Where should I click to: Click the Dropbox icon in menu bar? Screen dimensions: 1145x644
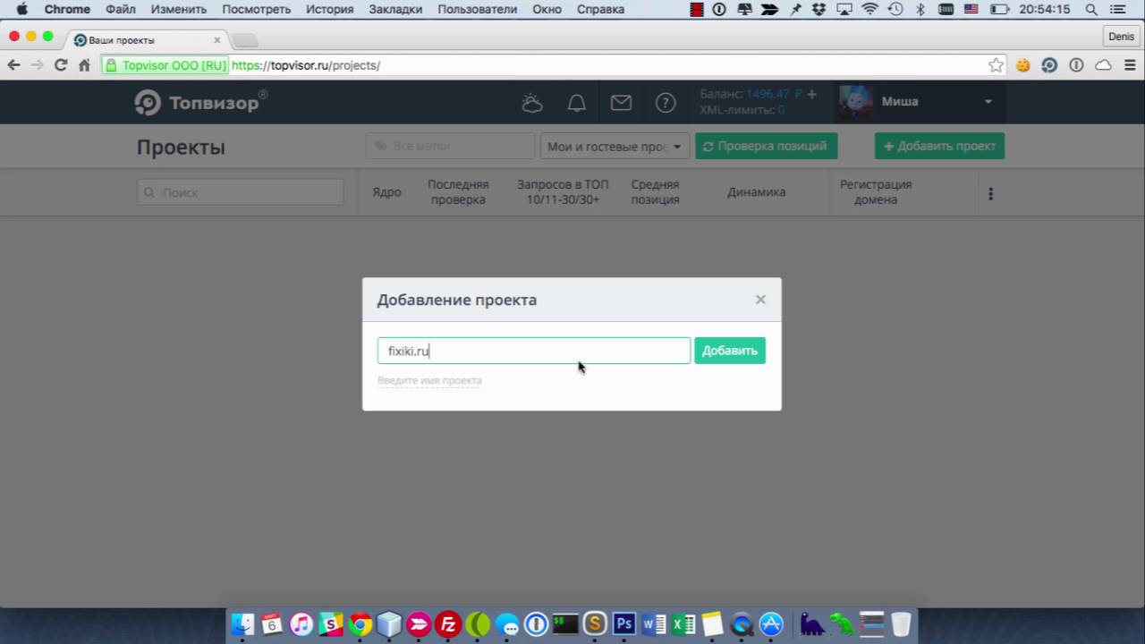pos(819,9)
